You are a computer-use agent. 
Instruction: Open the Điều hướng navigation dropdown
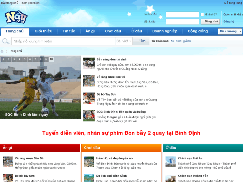pyautogui.click(x=230, y=31)
